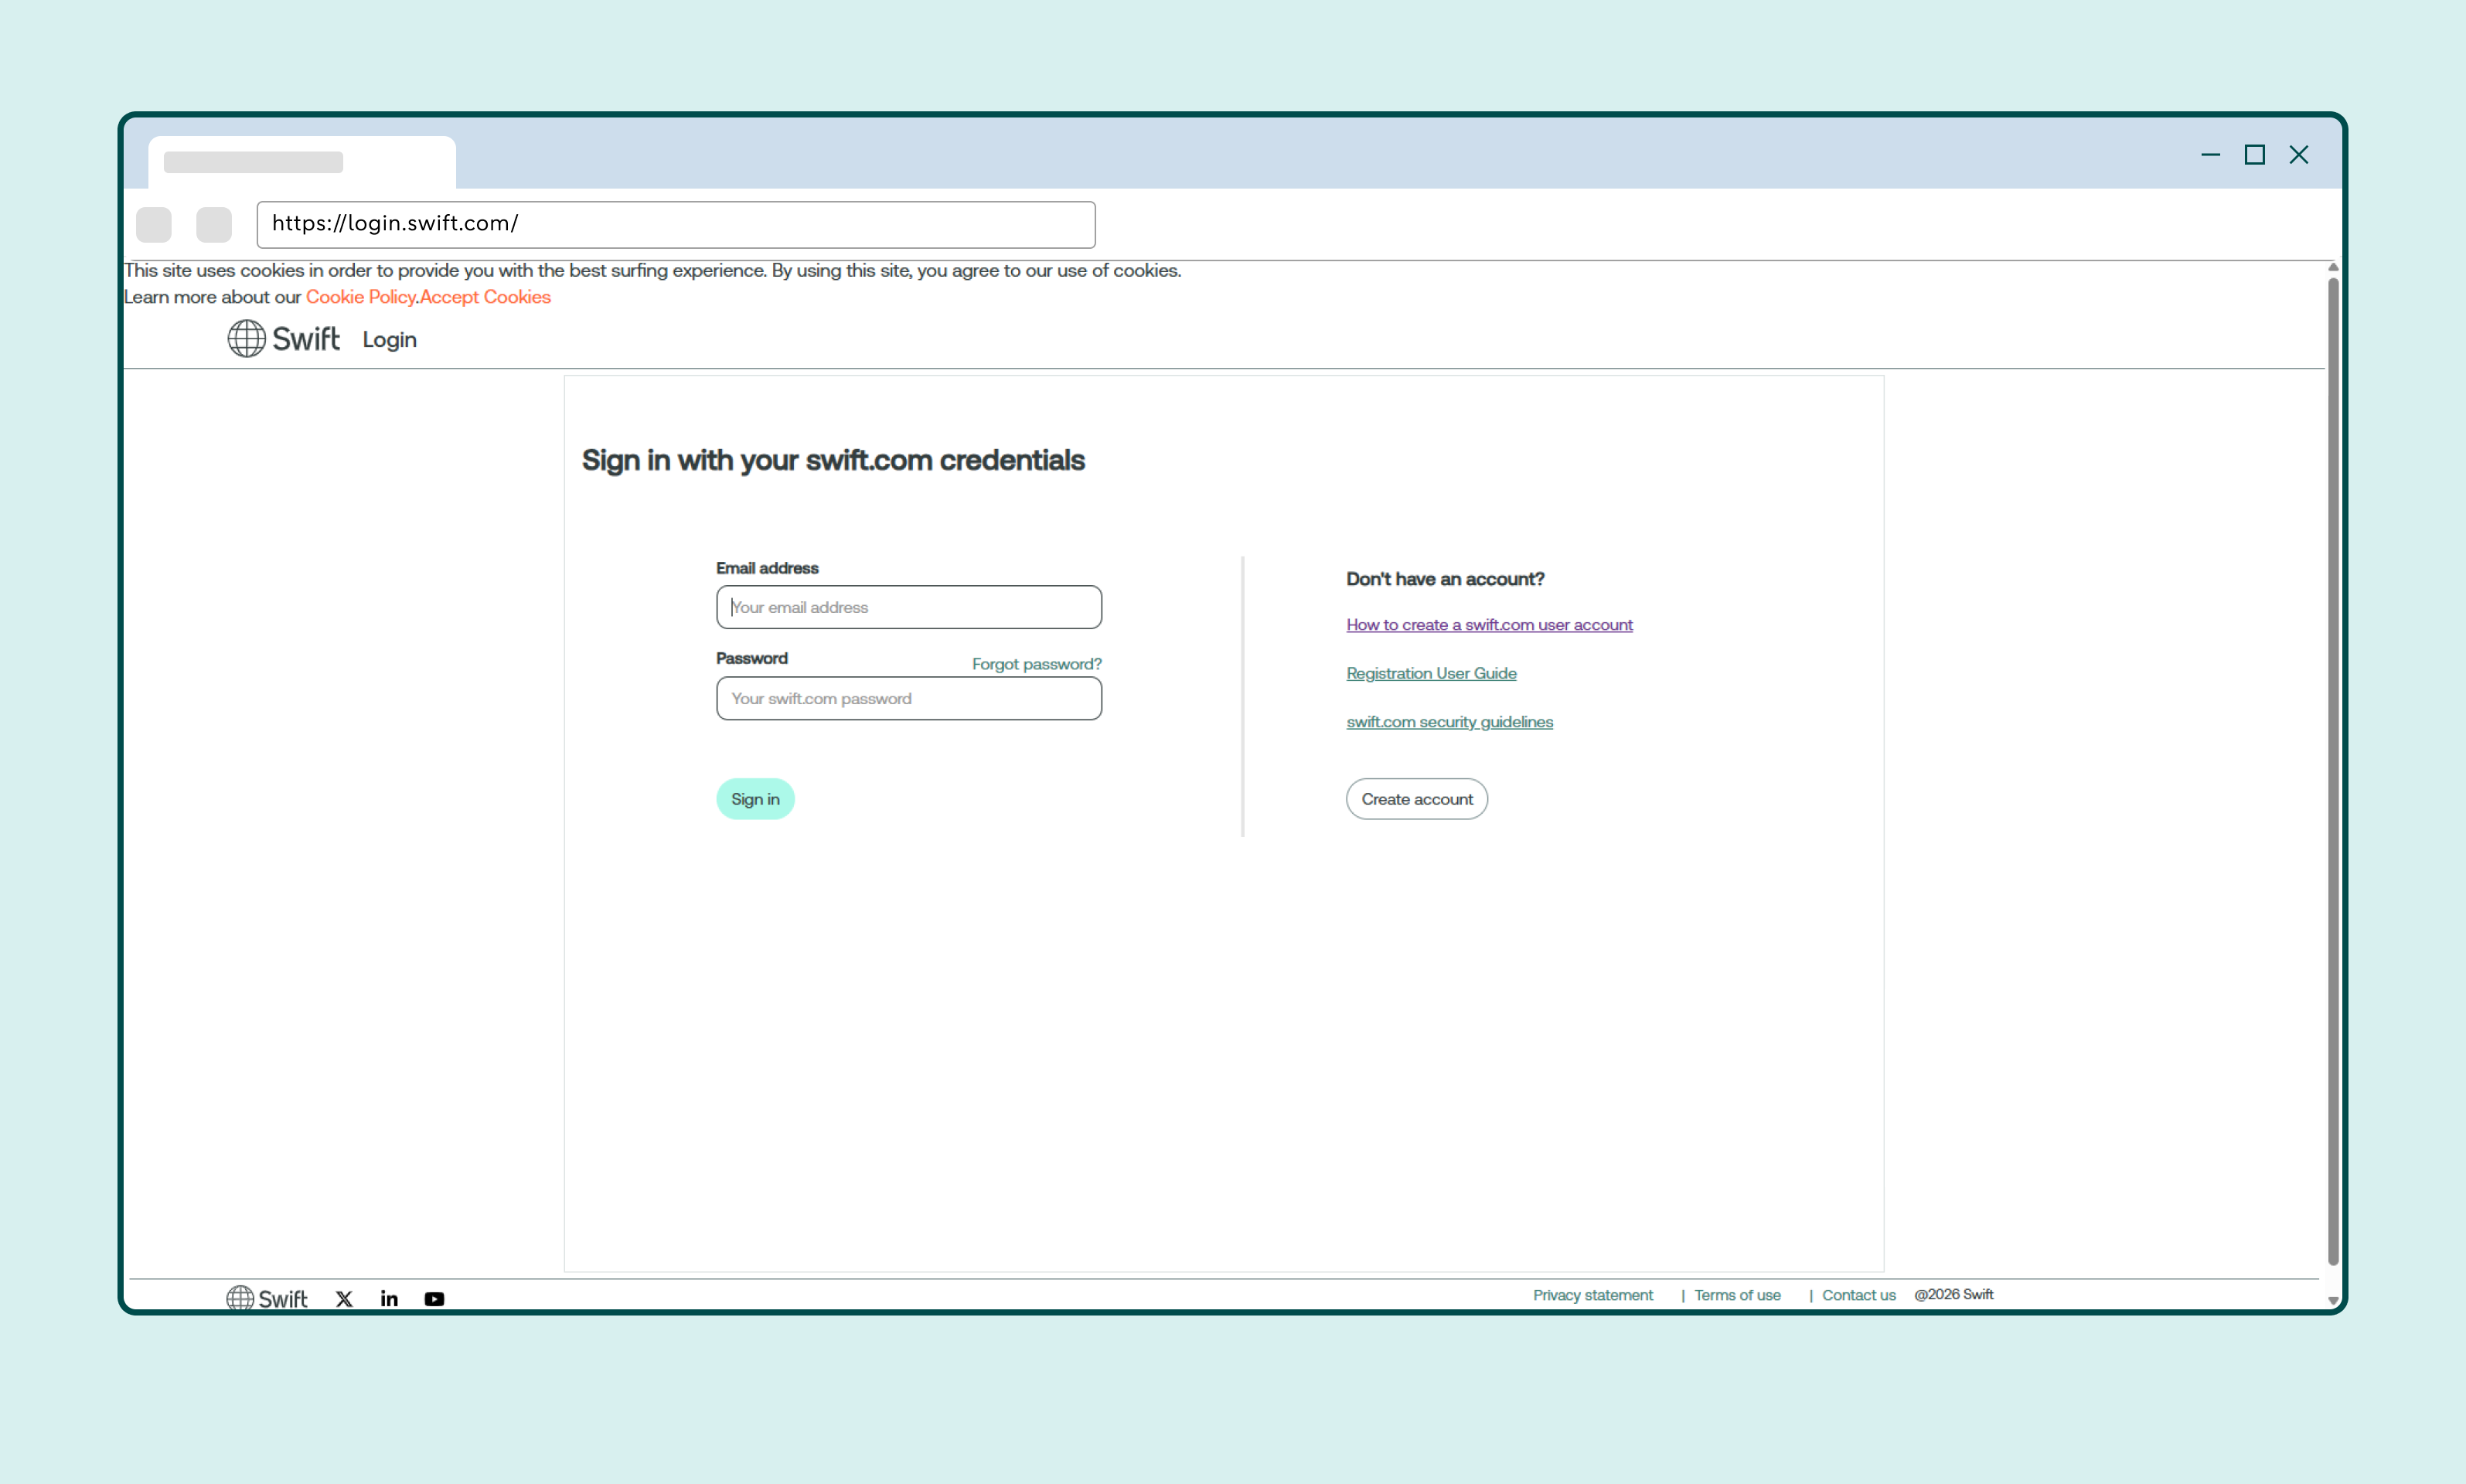Click the browser forward button
Screen dimensions: 2466x1484
click(214, 224)
